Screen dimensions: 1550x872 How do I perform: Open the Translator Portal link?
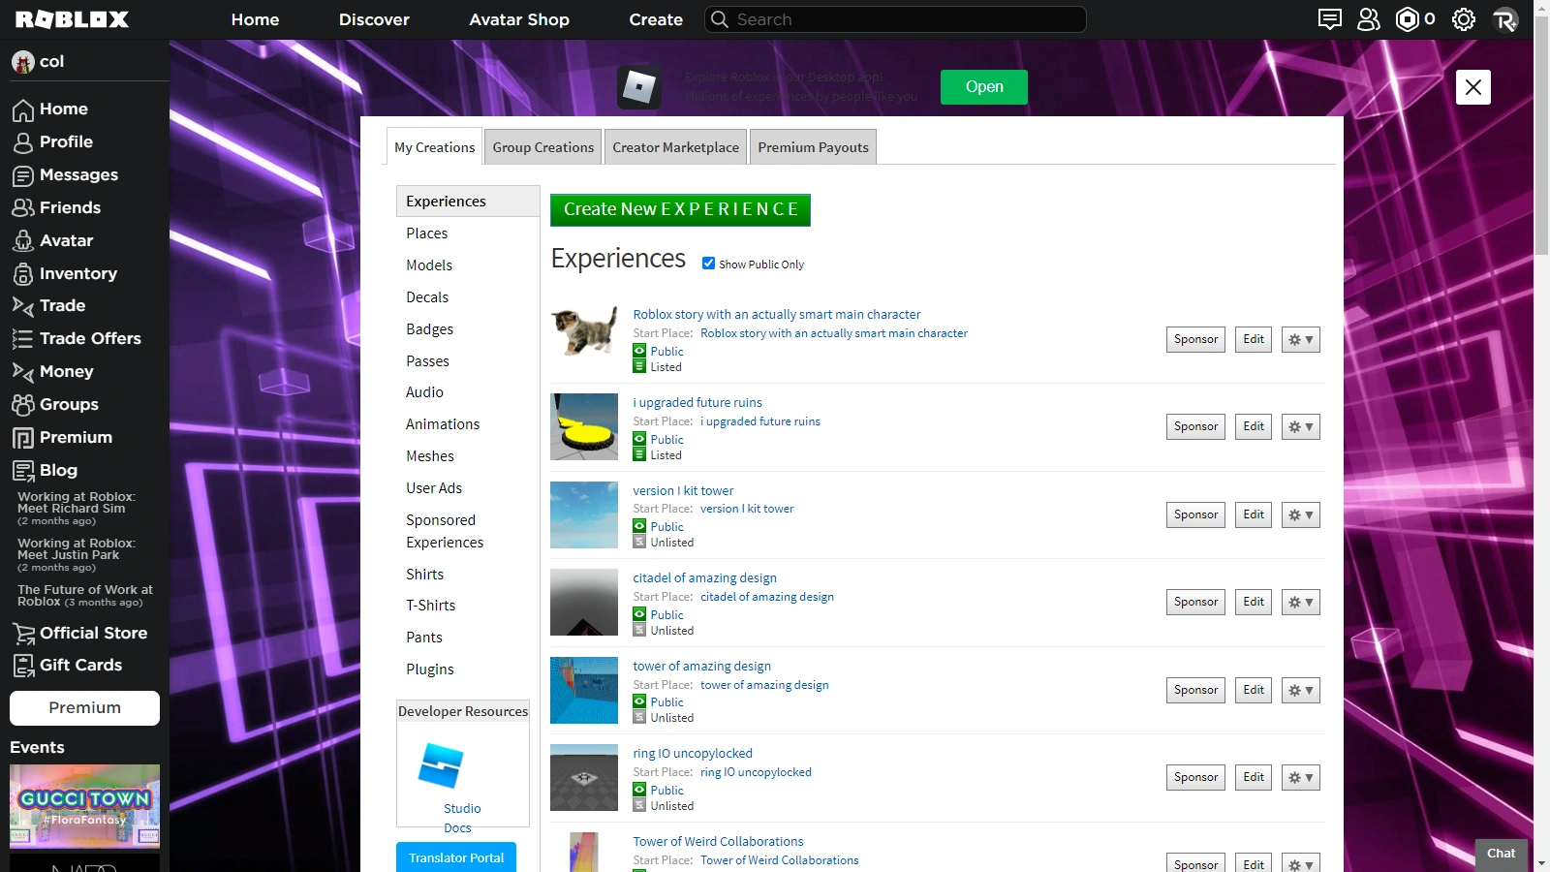(x=455, y=856)
